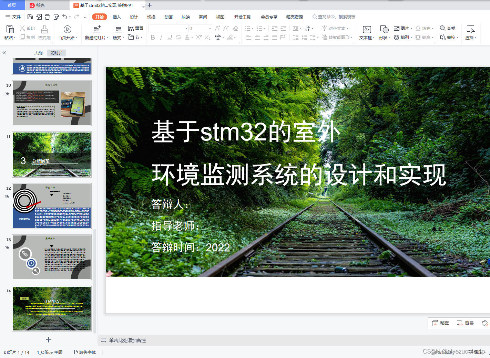The height and width of the screenshot is (358, 490).
Task: Click the Background (背景) button
Action: point(465,323)
